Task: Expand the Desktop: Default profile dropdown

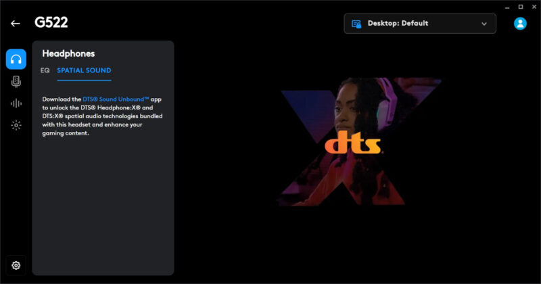Action: click(420, 24)
